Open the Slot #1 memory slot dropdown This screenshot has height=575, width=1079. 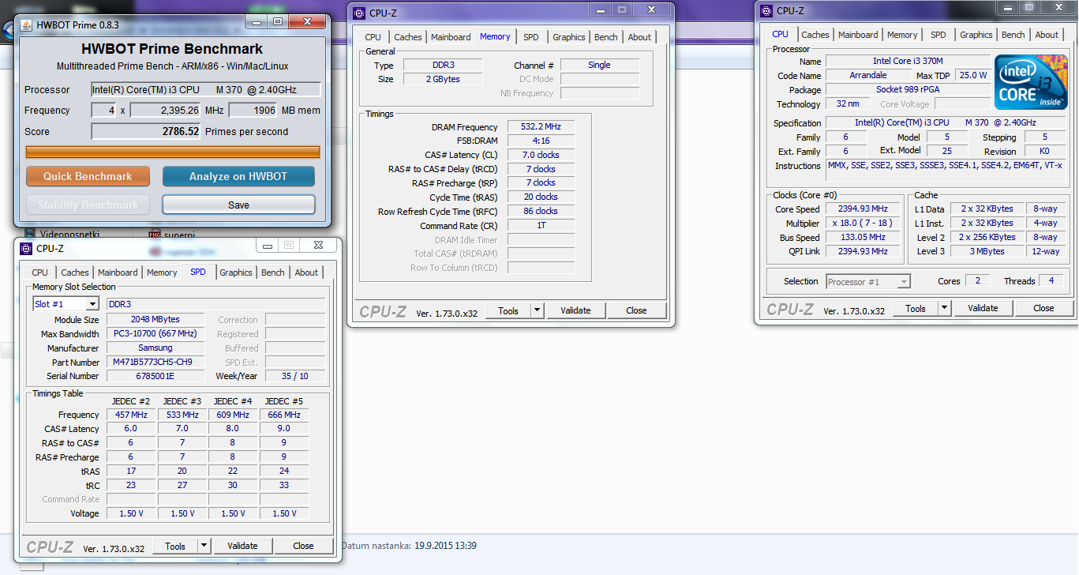pyautogui.click(x=92, y=304)
